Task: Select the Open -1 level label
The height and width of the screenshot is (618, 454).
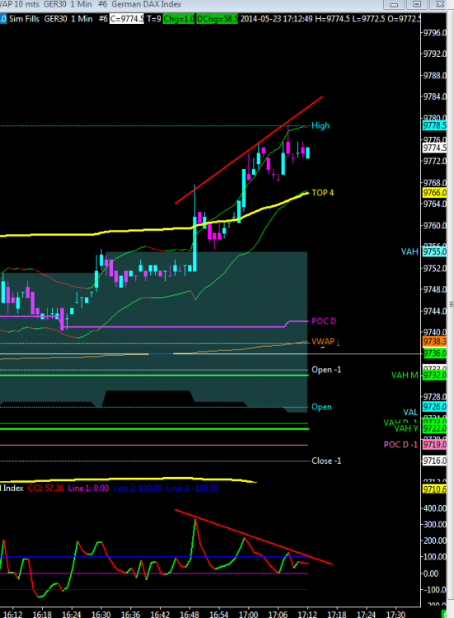Action: pyautogui.click(x=326, y=370)
